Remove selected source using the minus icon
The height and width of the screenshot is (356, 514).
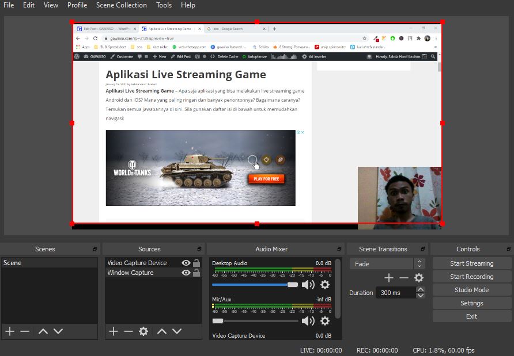point(129,331)
